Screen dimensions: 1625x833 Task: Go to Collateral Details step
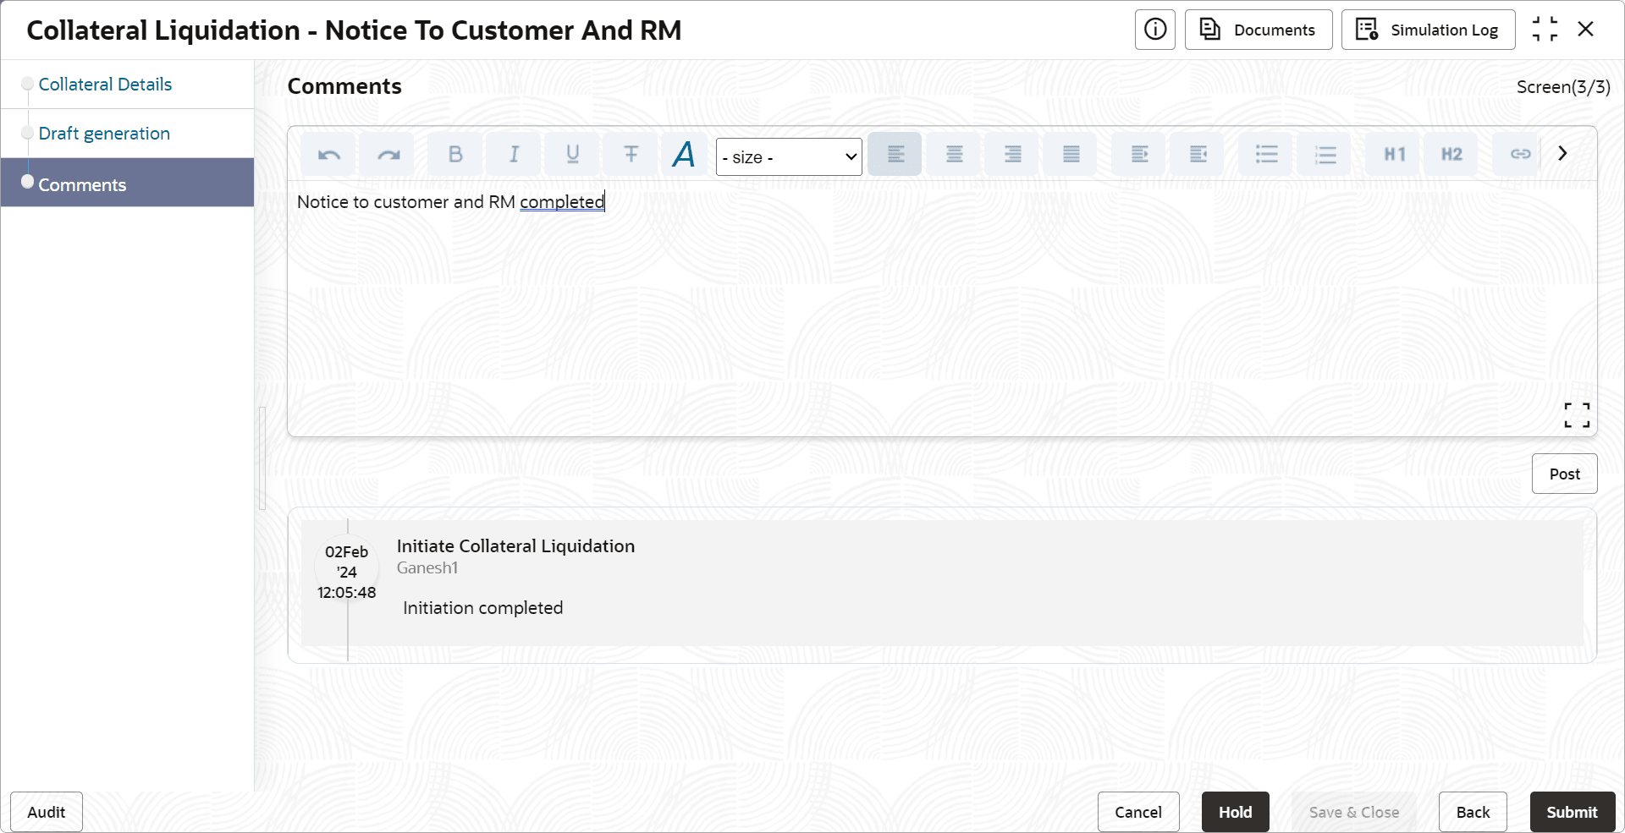pos(105,85)
